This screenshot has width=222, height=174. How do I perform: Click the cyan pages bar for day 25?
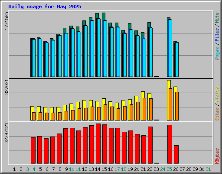pyautogui.click(x=170, y=48)
